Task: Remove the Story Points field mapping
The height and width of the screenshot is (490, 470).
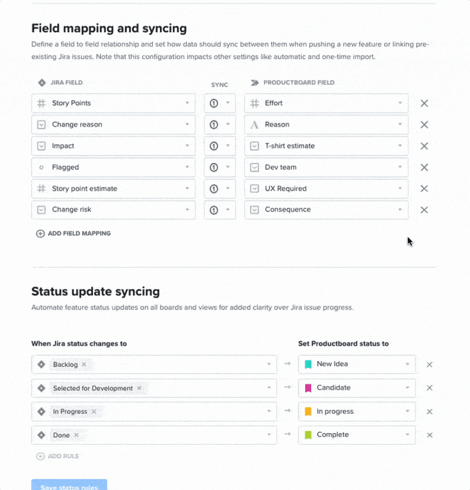Action: (424, 103)
